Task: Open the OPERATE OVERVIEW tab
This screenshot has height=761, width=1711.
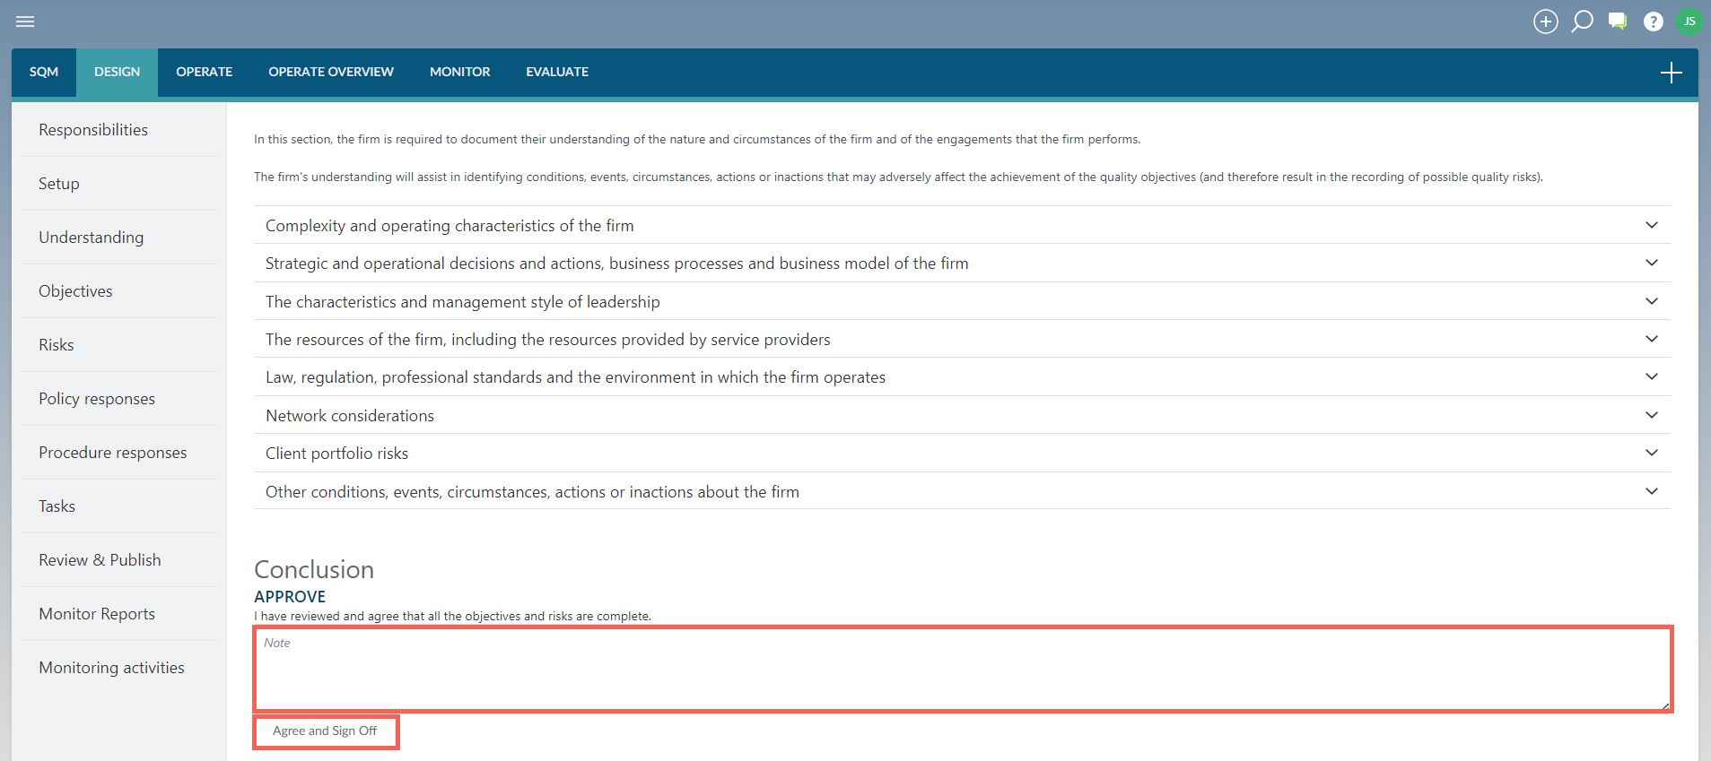Action: [x=331, y=72]
